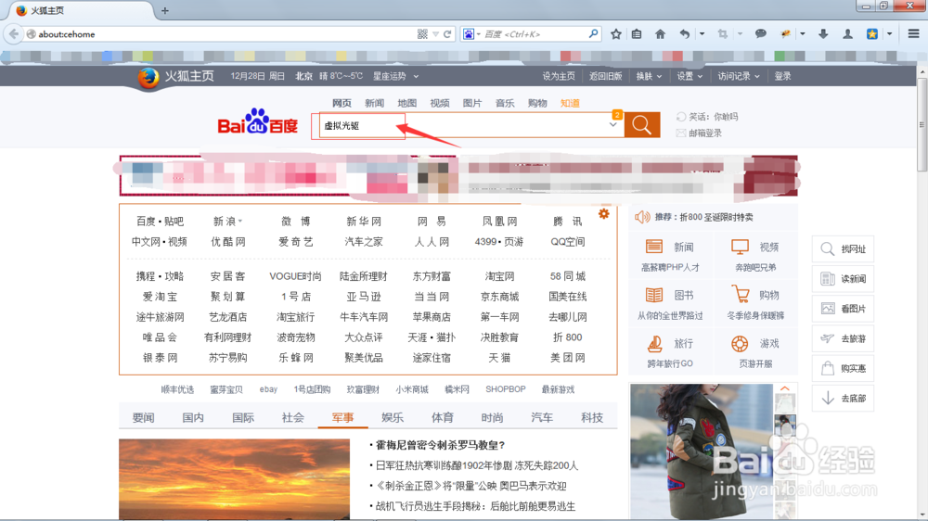
Task: Switch to the 娱乐 news tab
Action: click(393, 417)
